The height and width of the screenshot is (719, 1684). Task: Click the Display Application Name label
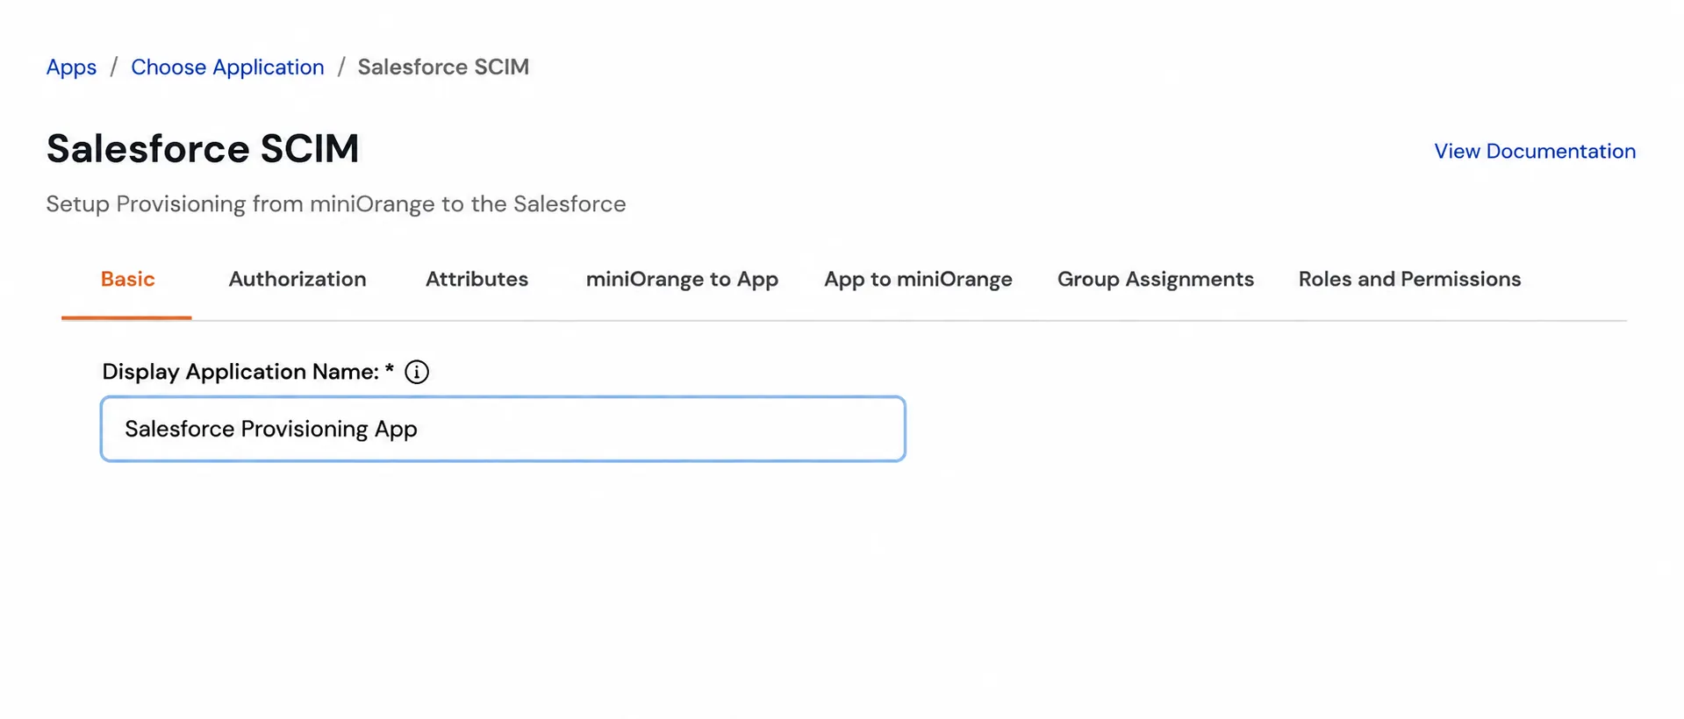pos(247,372)
